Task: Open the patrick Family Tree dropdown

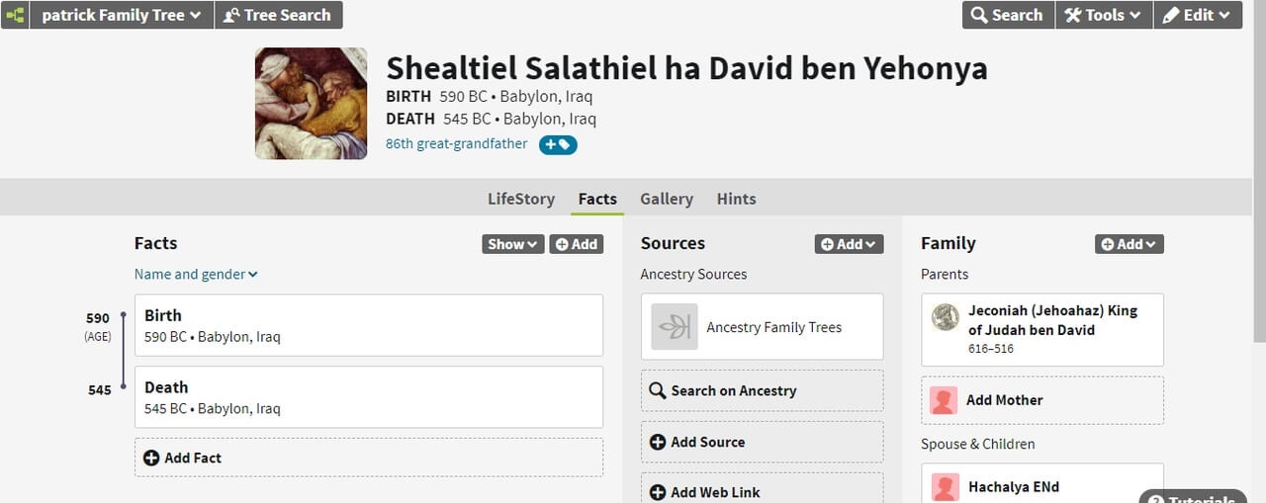Action: (122, 15)
